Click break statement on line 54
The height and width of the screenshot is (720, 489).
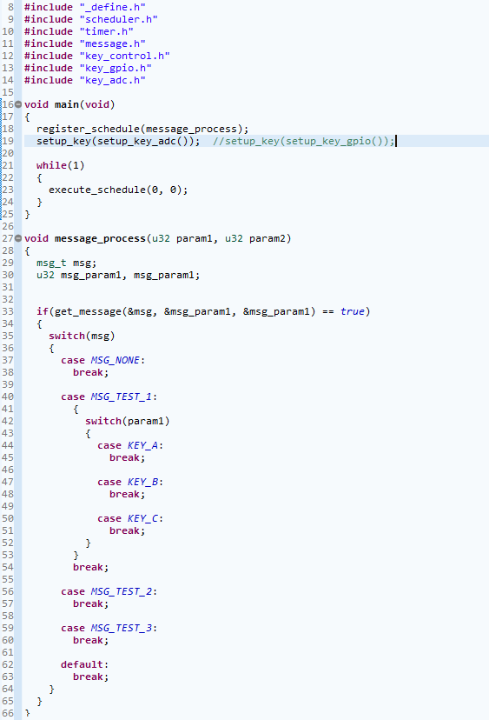pos(91,567)
